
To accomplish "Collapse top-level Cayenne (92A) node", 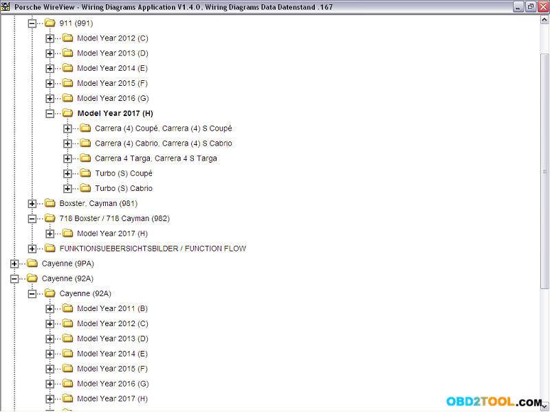I will 14,279.
